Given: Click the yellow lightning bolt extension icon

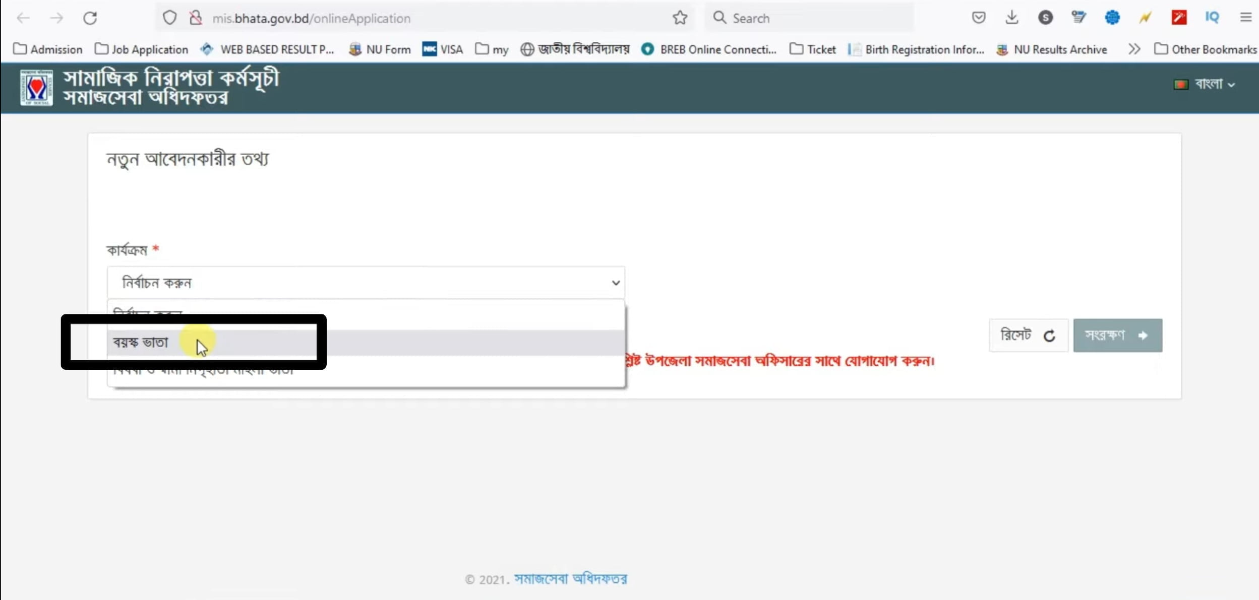Looking at the screenshot, I should [x=1145, y=18].
